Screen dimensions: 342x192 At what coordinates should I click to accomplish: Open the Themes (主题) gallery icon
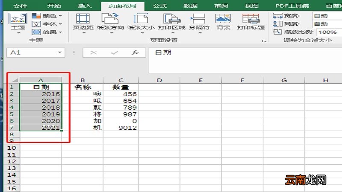point(18,19)
